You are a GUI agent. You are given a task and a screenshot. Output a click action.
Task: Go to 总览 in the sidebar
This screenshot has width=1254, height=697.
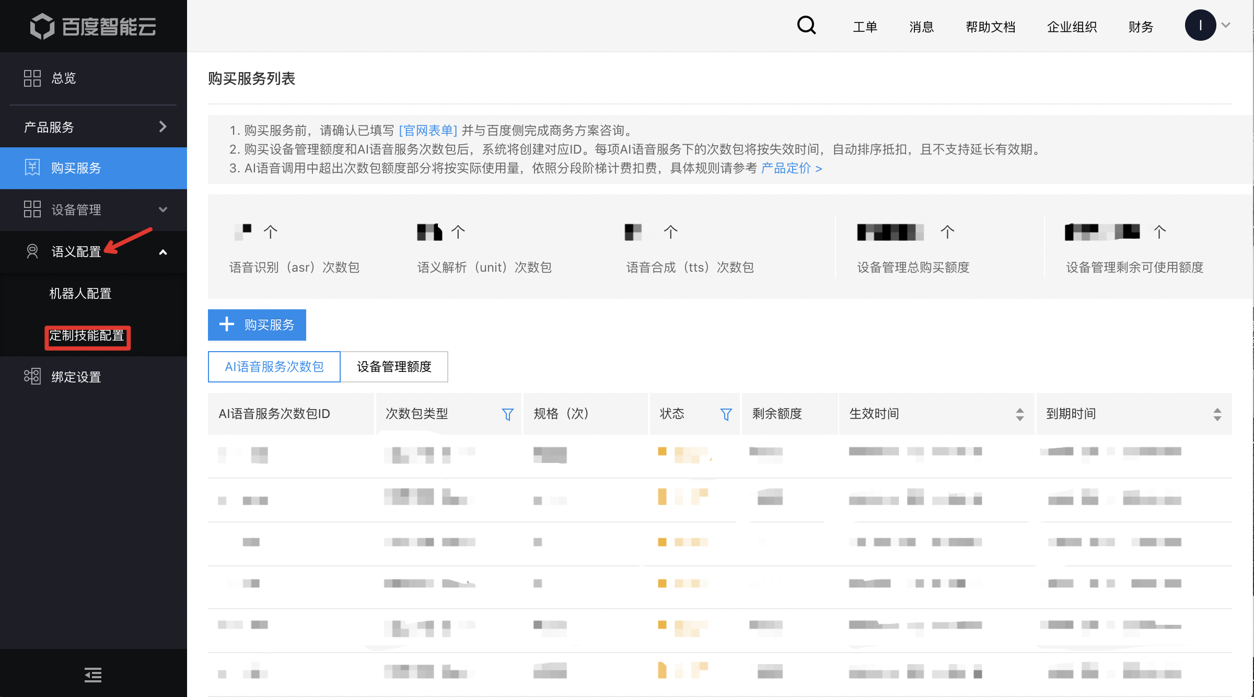(64, 78)
